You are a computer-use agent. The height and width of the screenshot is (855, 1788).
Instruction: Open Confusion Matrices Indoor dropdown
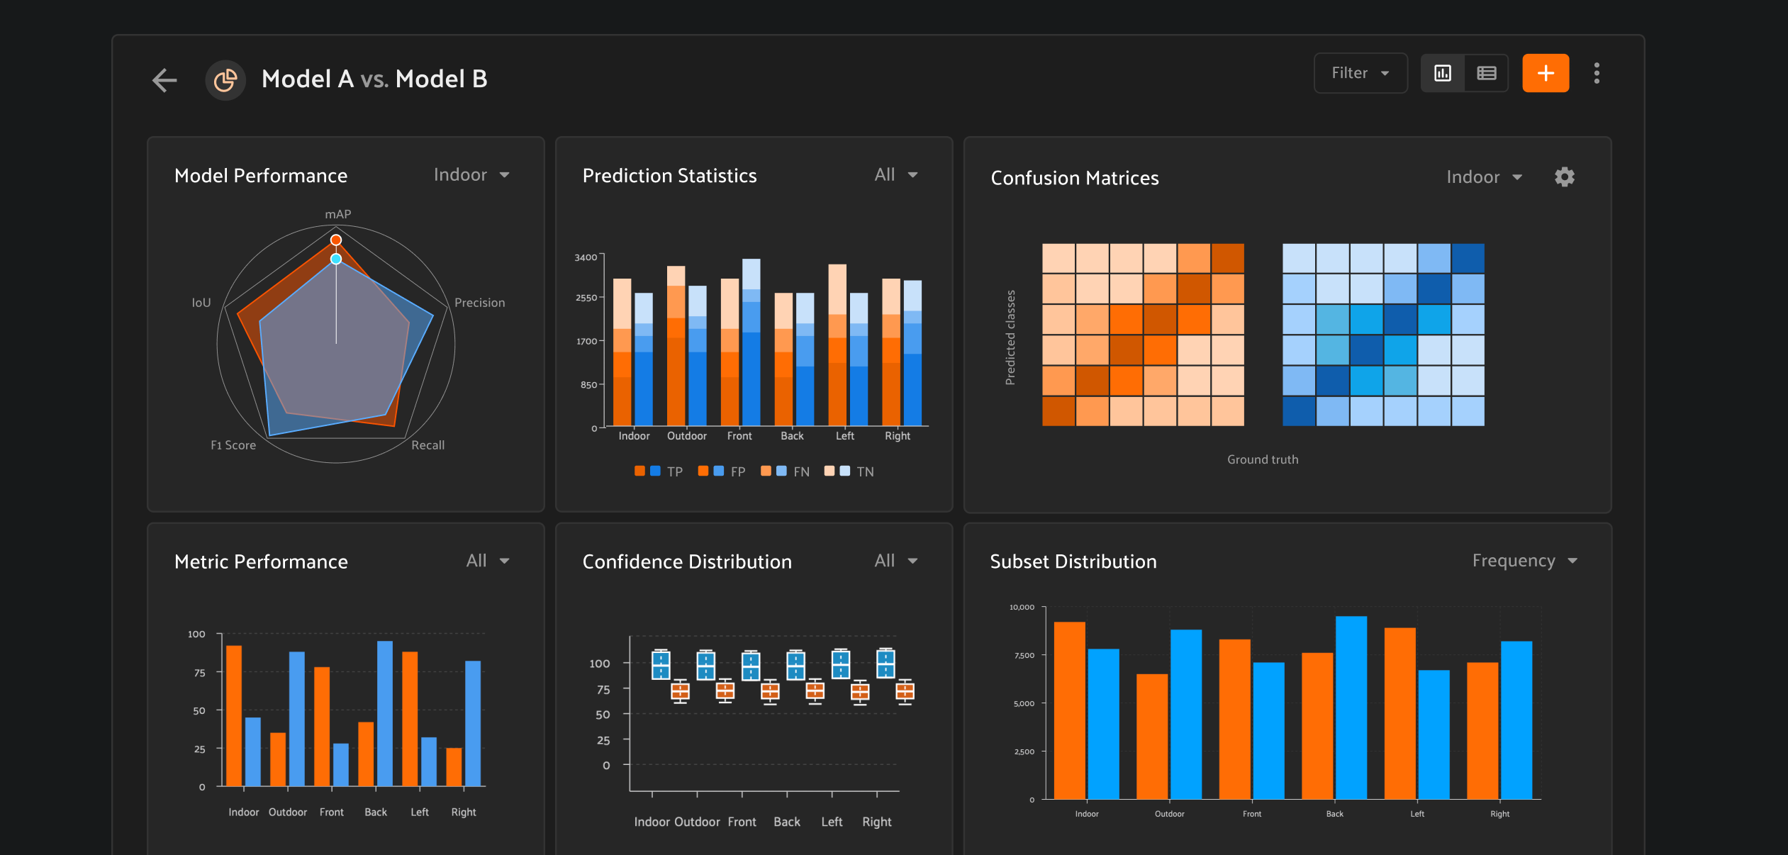tap(1484, 177)
